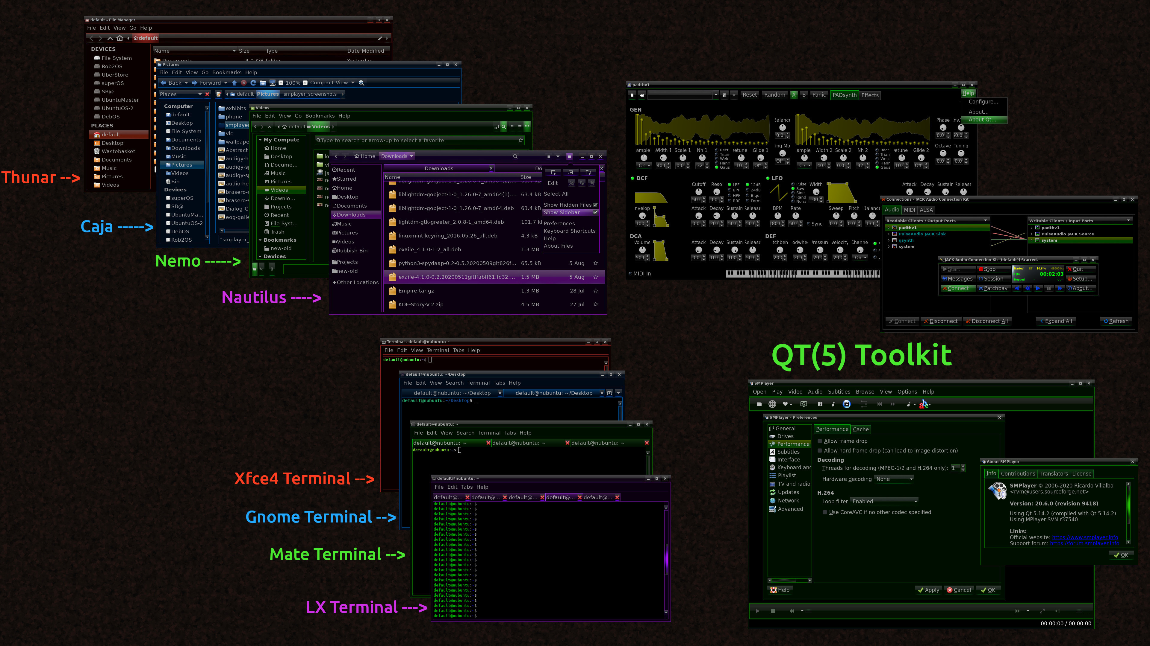Open the computer icon in Caja toolbar
Image resolution: width=1150 pixels, height=646 pixels.
(272, 83)
